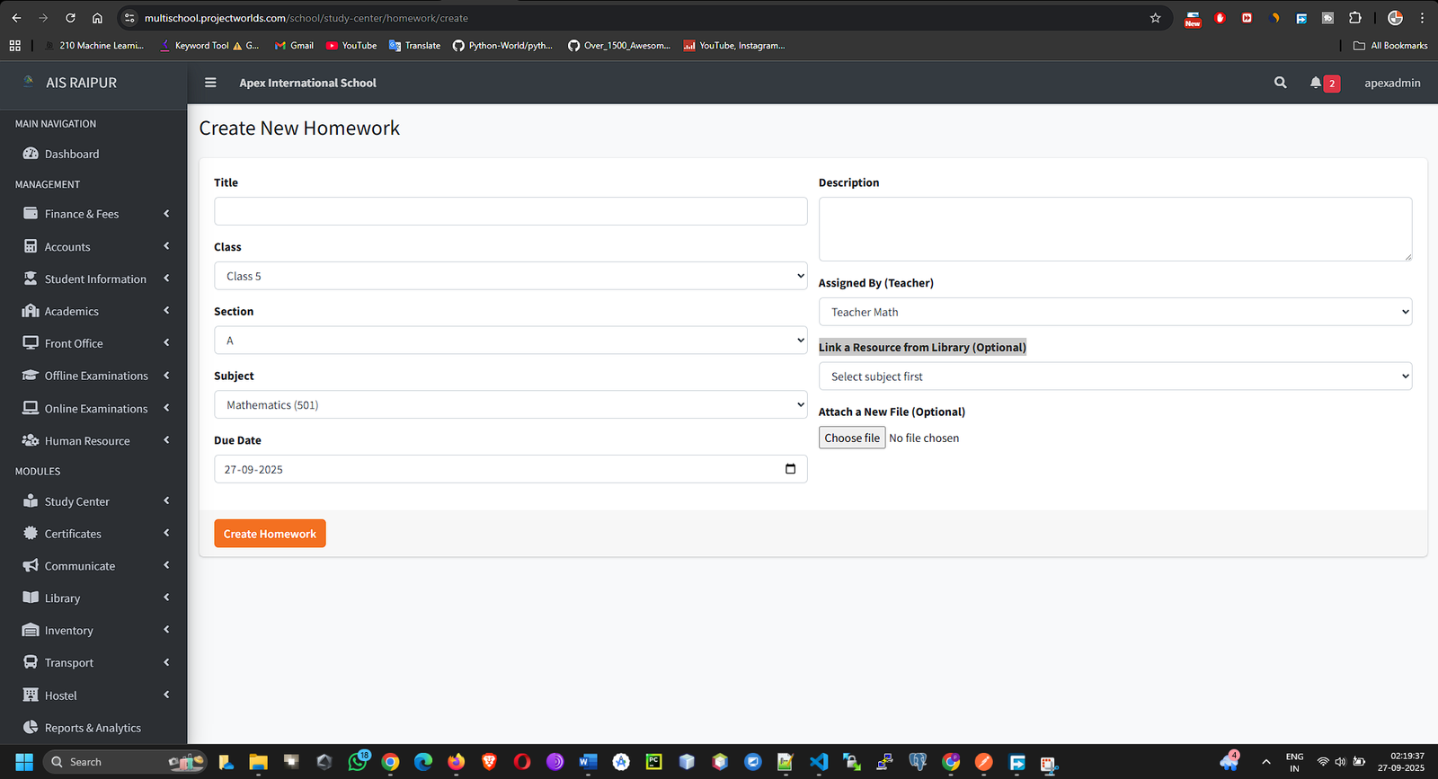Viewport: 1438px width, 779px height.
Task: Click the Transport bus icon
Action: [x=31, y=662]
